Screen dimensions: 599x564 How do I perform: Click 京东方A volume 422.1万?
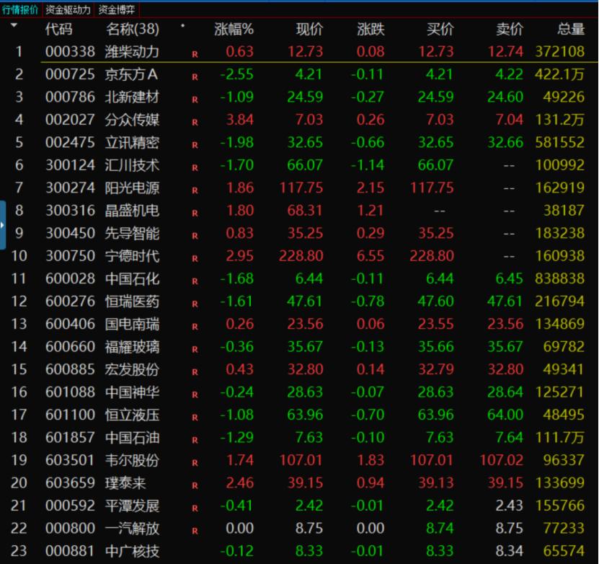(x=559, y=74)
